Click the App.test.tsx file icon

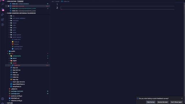click(x=11, y=70)
